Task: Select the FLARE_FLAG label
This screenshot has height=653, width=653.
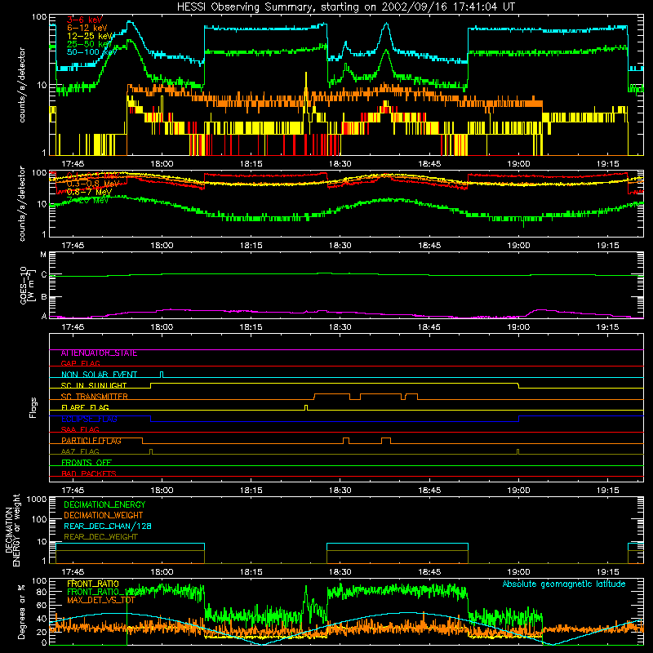Action: click(85, 407)
